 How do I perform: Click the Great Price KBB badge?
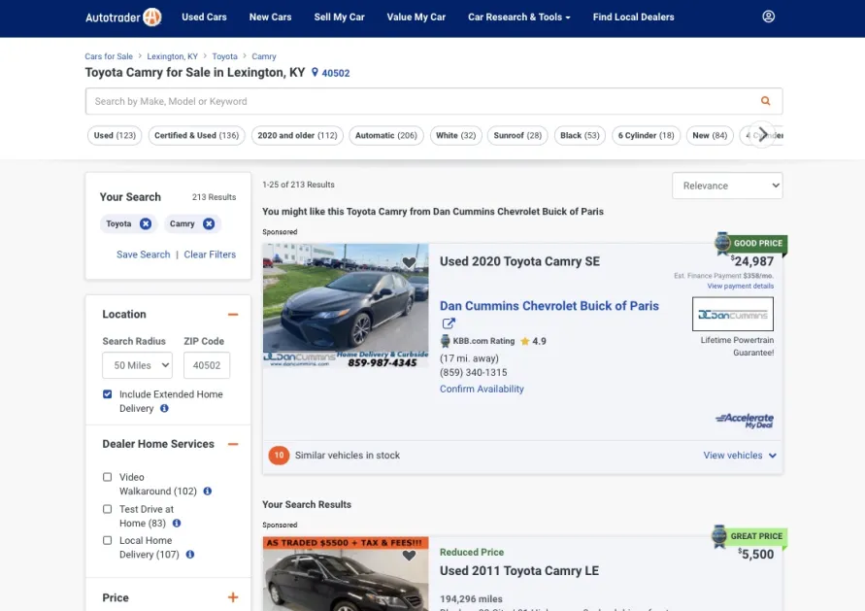coord(749,536)
